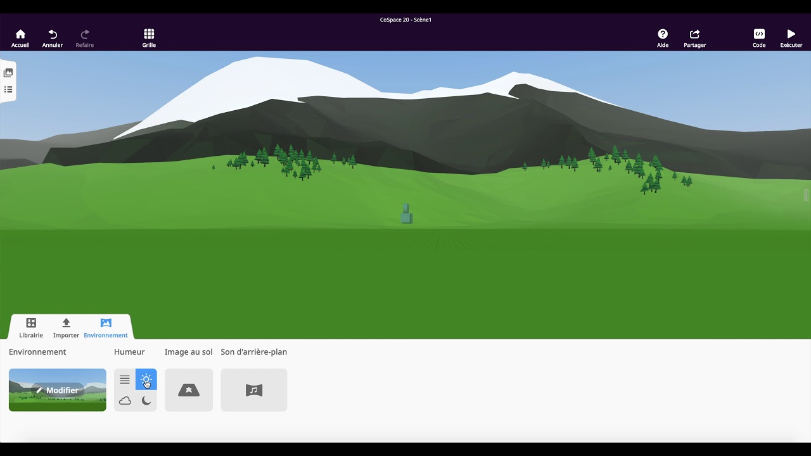Select the Environnement tab
The image size is (811, 456).
(106, 328)
